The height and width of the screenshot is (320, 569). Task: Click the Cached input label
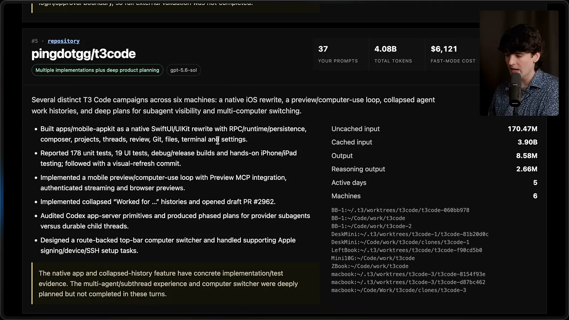(352, 142)
